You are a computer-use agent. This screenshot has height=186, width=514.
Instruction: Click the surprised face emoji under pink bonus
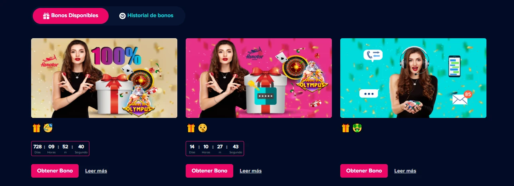tap(203, 128)
